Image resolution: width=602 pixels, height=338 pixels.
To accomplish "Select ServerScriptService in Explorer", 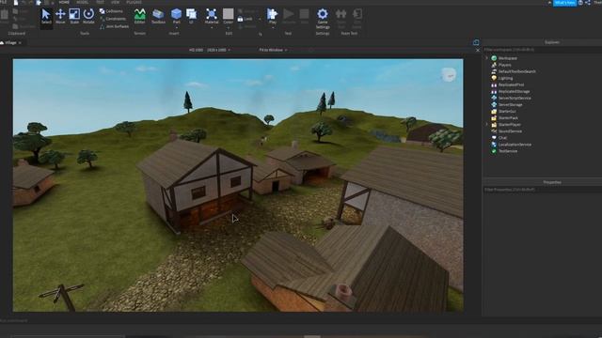I will 515,98.
